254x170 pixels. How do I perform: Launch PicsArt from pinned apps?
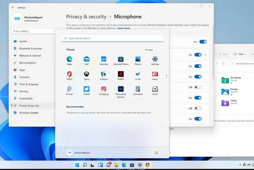[x=69, y=91]
